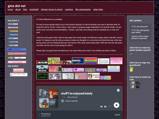This screenshot has height=119, width=159.
Task: Click the 'graphic design is my passion' blinkie
Action: (x=67, y=70)
